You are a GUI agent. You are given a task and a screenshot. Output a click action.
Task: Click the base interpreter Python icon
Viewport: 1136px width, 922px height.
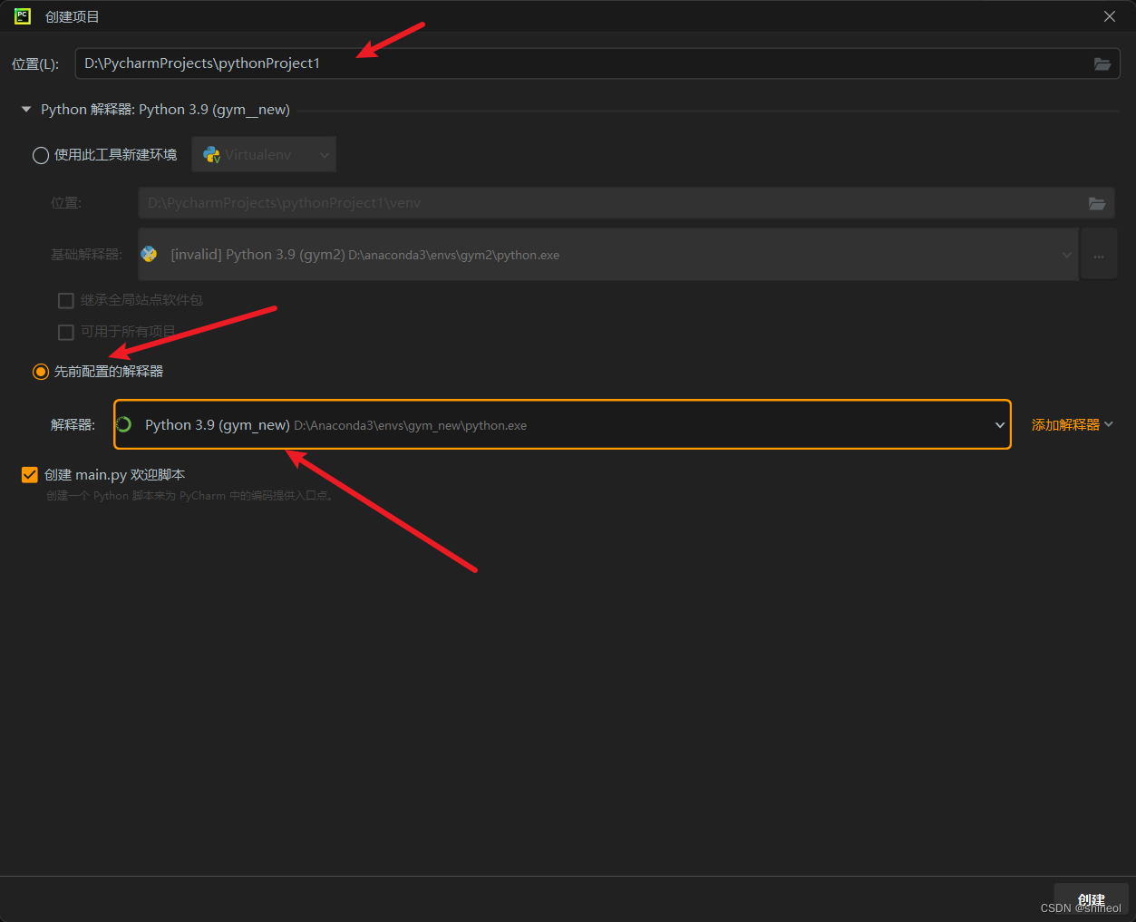click(150, 254)
